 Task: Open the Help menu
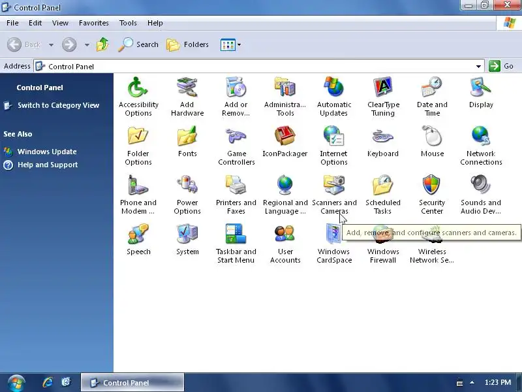point(155,23)
